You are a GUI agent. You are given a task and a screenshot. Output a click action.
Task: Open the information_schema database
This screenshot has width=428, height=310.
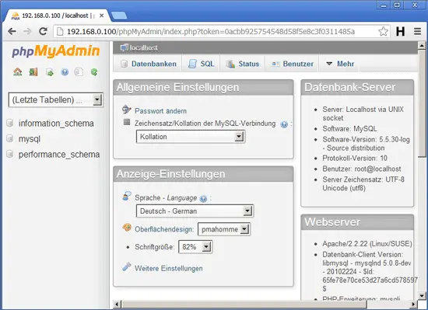[56, 124]
